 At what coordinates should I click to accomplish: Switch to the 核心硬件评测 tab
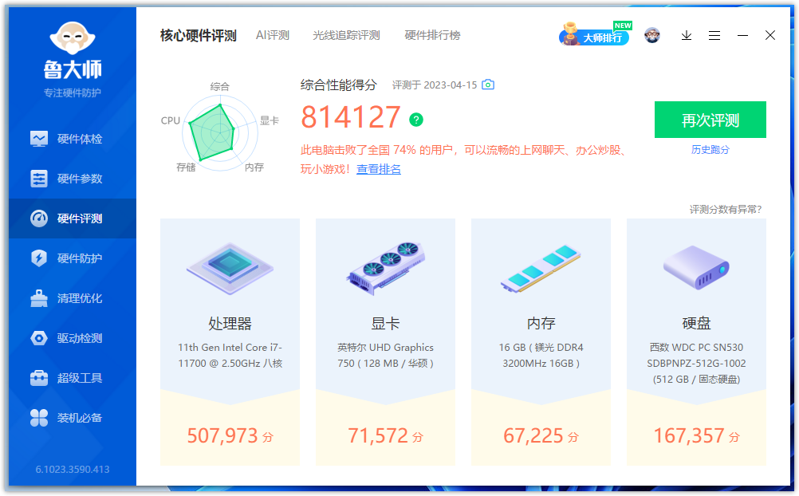199,35
